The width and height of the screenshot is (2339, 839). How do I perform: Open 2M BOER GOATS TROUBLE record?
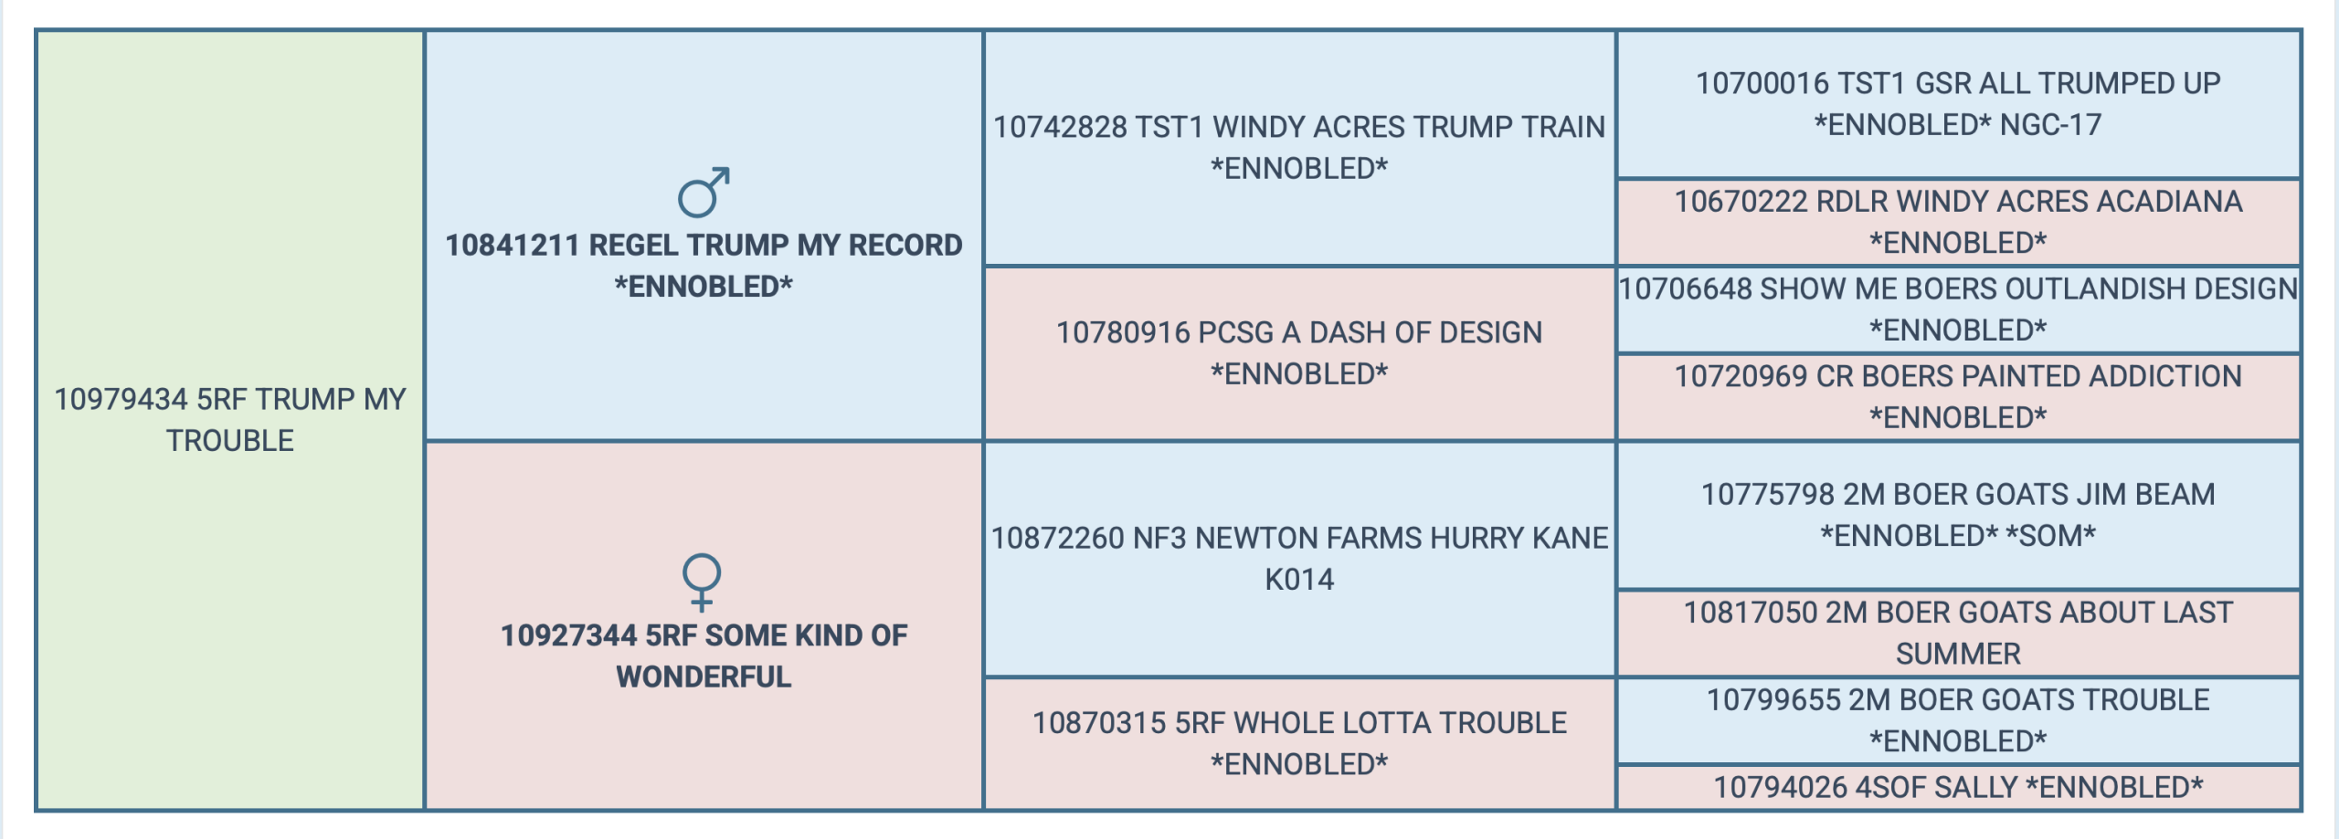click(1957, 720)
